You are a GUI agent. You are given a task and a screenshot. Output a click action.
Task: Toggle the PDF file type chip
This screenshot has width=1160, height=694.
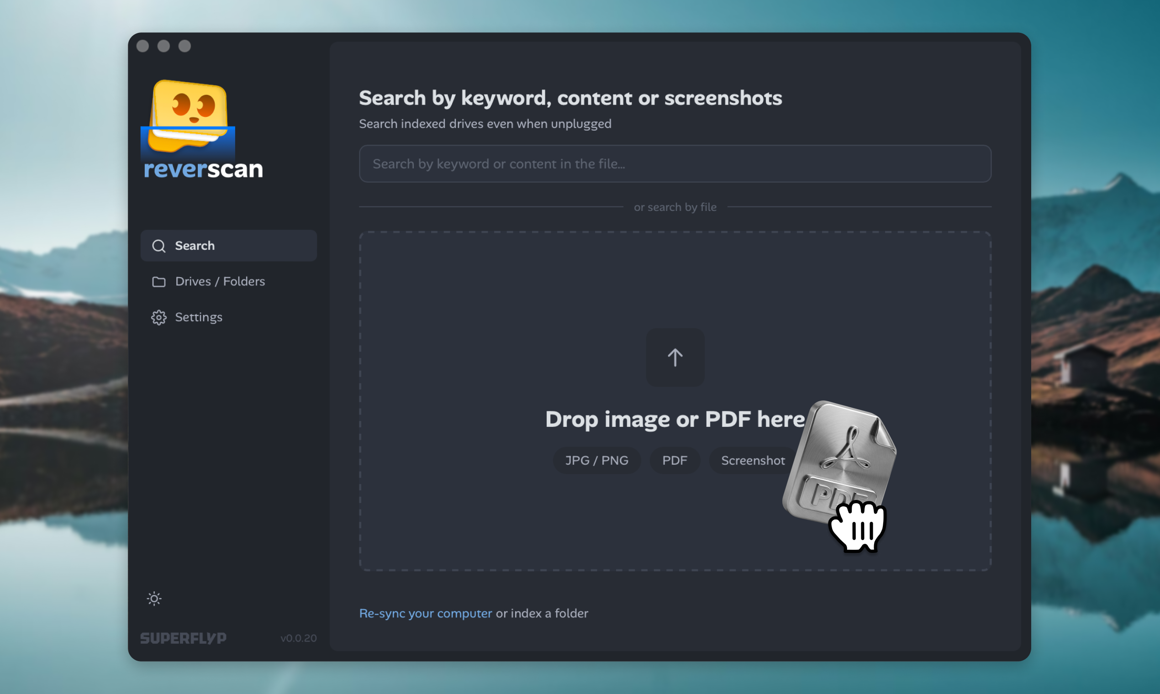675,460
